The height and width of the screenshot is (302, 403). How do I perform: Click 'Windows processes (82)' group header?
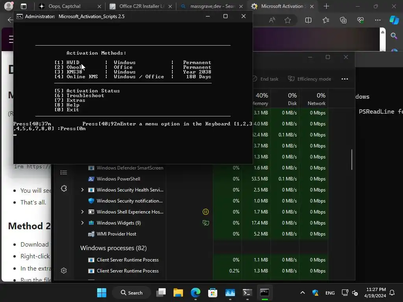[x=113, y=248]
